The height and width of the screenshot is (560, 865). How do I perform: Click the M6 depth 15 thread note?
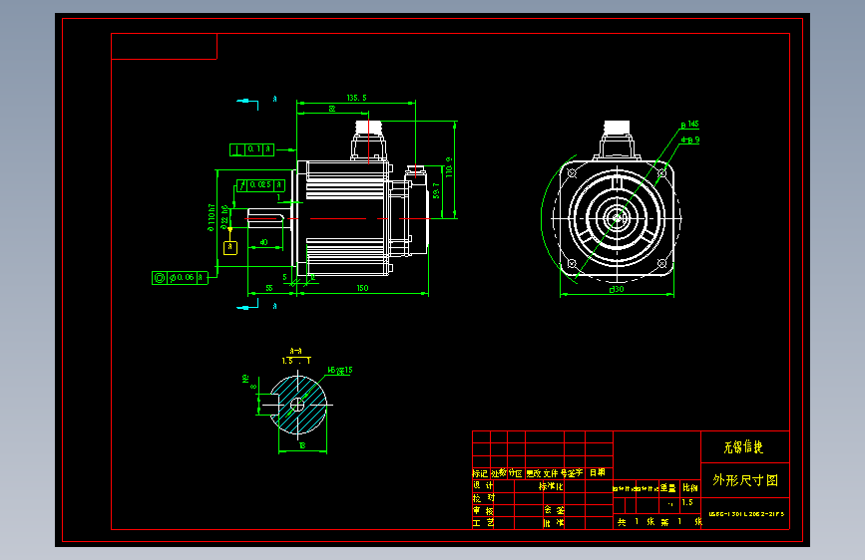pyautogui.click(x=340, y=371)
